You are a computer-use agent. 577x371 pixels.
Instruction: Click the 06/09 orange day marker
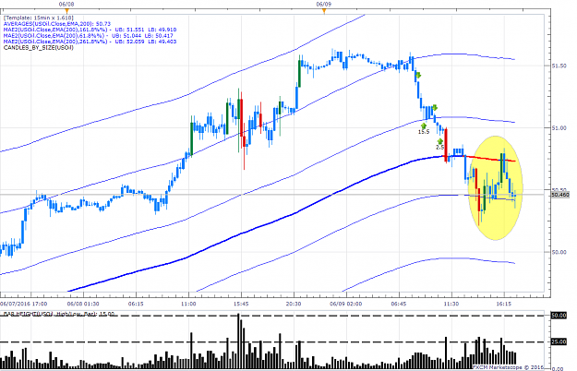324,11
